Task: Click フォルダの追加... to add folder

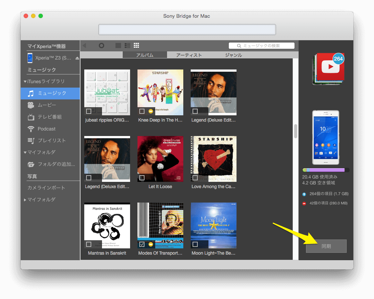Action: coord(56,164)
